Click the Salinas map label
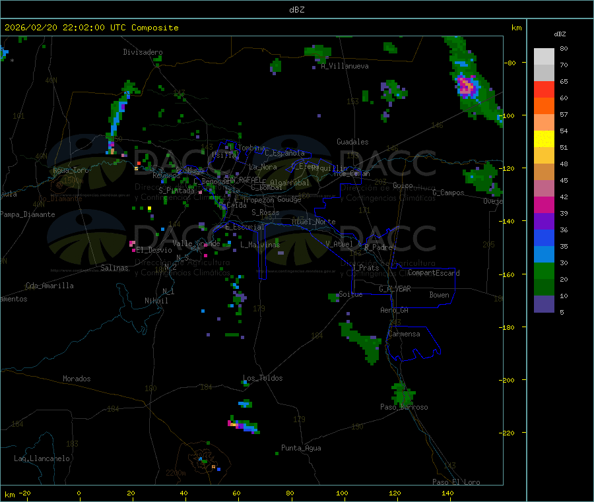The image size is (594, 502). pos(114,268)
